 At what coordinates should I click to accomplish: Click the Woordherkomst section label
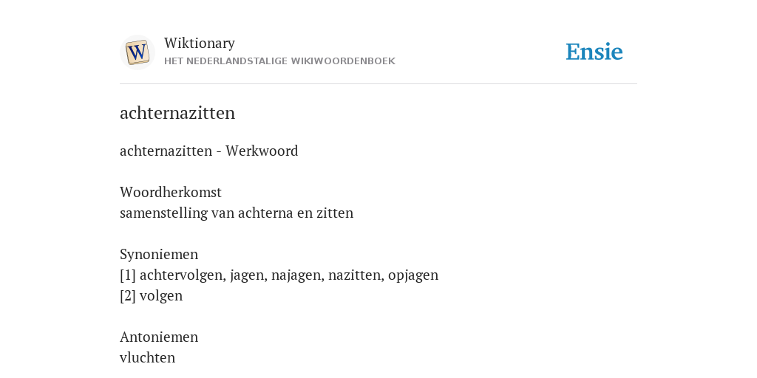click(x=171, y=193)
